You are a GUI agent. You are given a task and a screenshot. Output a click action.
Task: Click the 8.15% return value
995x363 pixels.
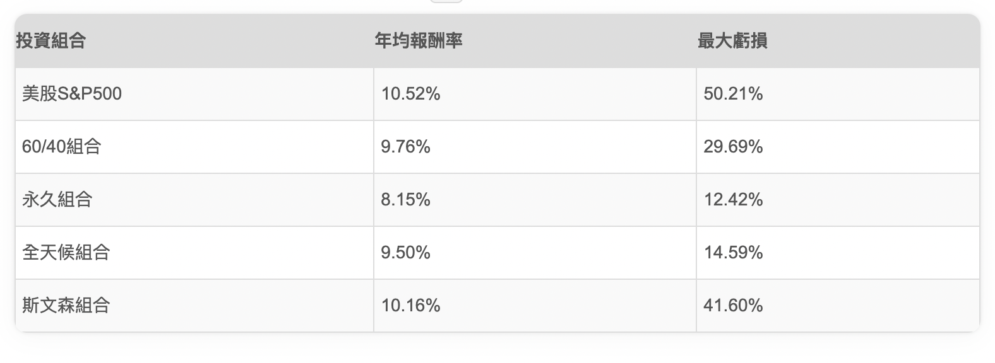tap(405, 200)
